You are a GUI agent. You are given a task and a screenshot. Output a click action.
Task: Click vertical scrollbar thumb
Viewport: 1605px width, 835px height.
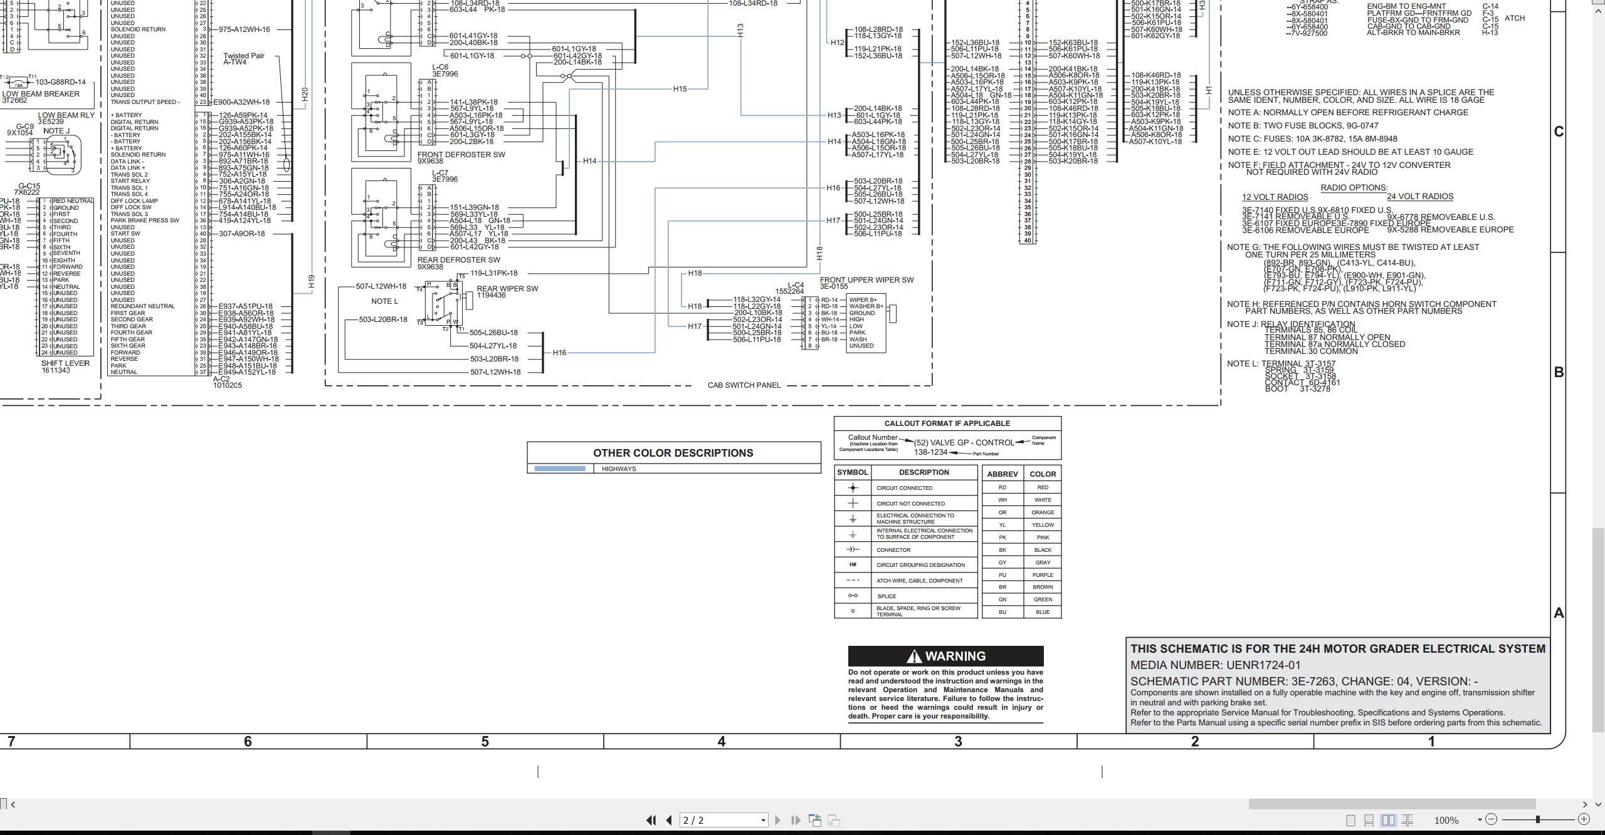click(1598, 630)
